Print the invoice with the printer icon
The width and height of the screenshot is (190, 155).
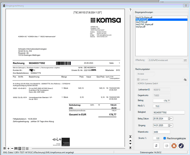click(x=167, y=146)
